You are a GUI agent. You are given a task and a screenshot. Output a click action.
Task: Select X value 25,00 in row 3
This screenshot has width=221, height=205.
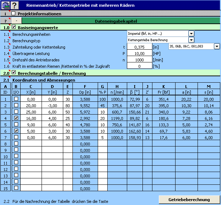pyautogui.click(x=31, y=112)
